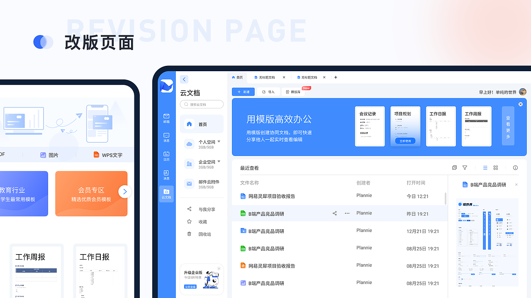This screenshot has height=298, width=531.
Task: Click the 新建 button
Action: click(x=243, y=91)
